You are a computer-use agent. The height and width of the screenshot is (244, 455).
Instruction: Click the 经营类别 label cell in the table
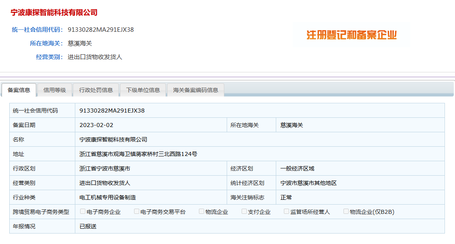42,183
